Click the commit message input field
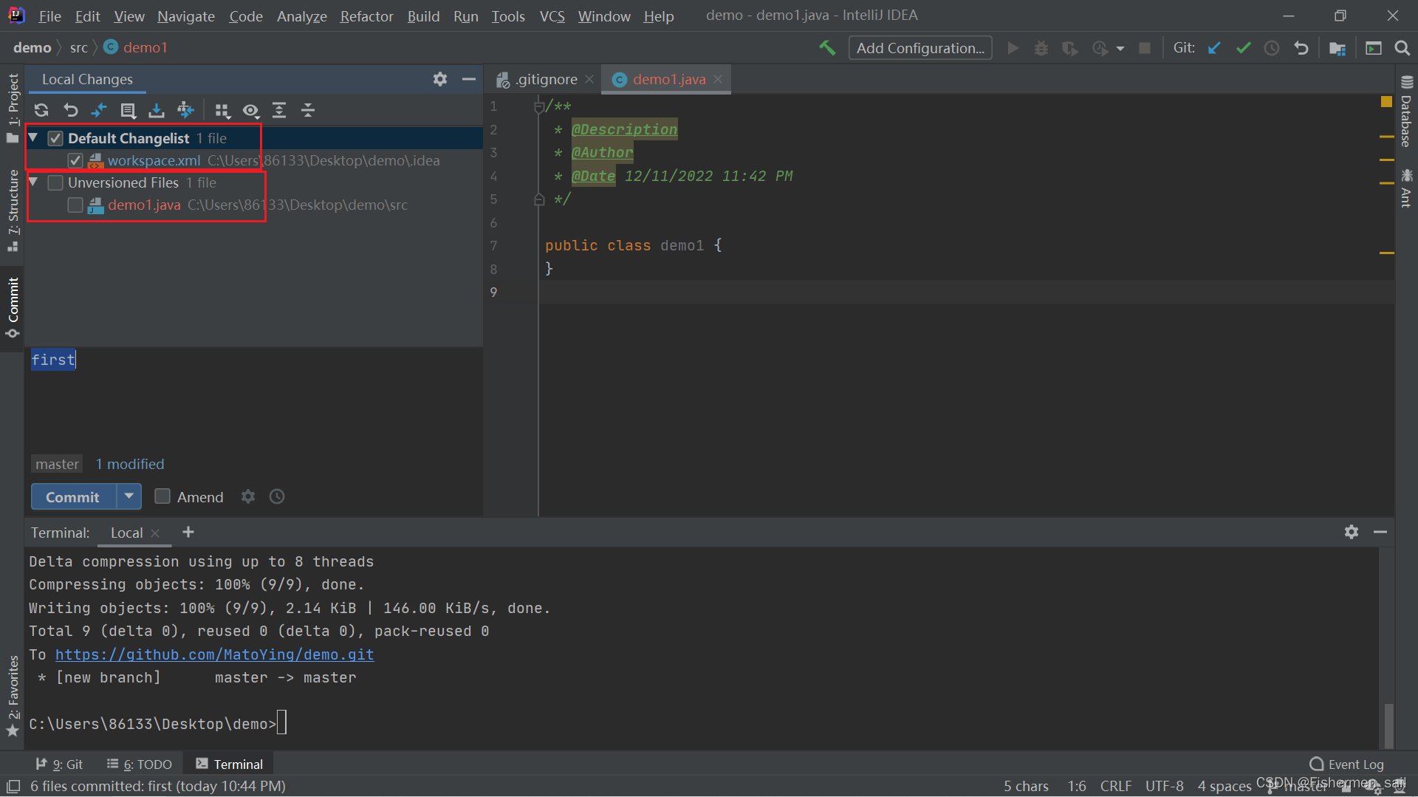Image resolution: width=1418 pixels, height=797 pixels. pyautogui.click(x=255, y=399)
